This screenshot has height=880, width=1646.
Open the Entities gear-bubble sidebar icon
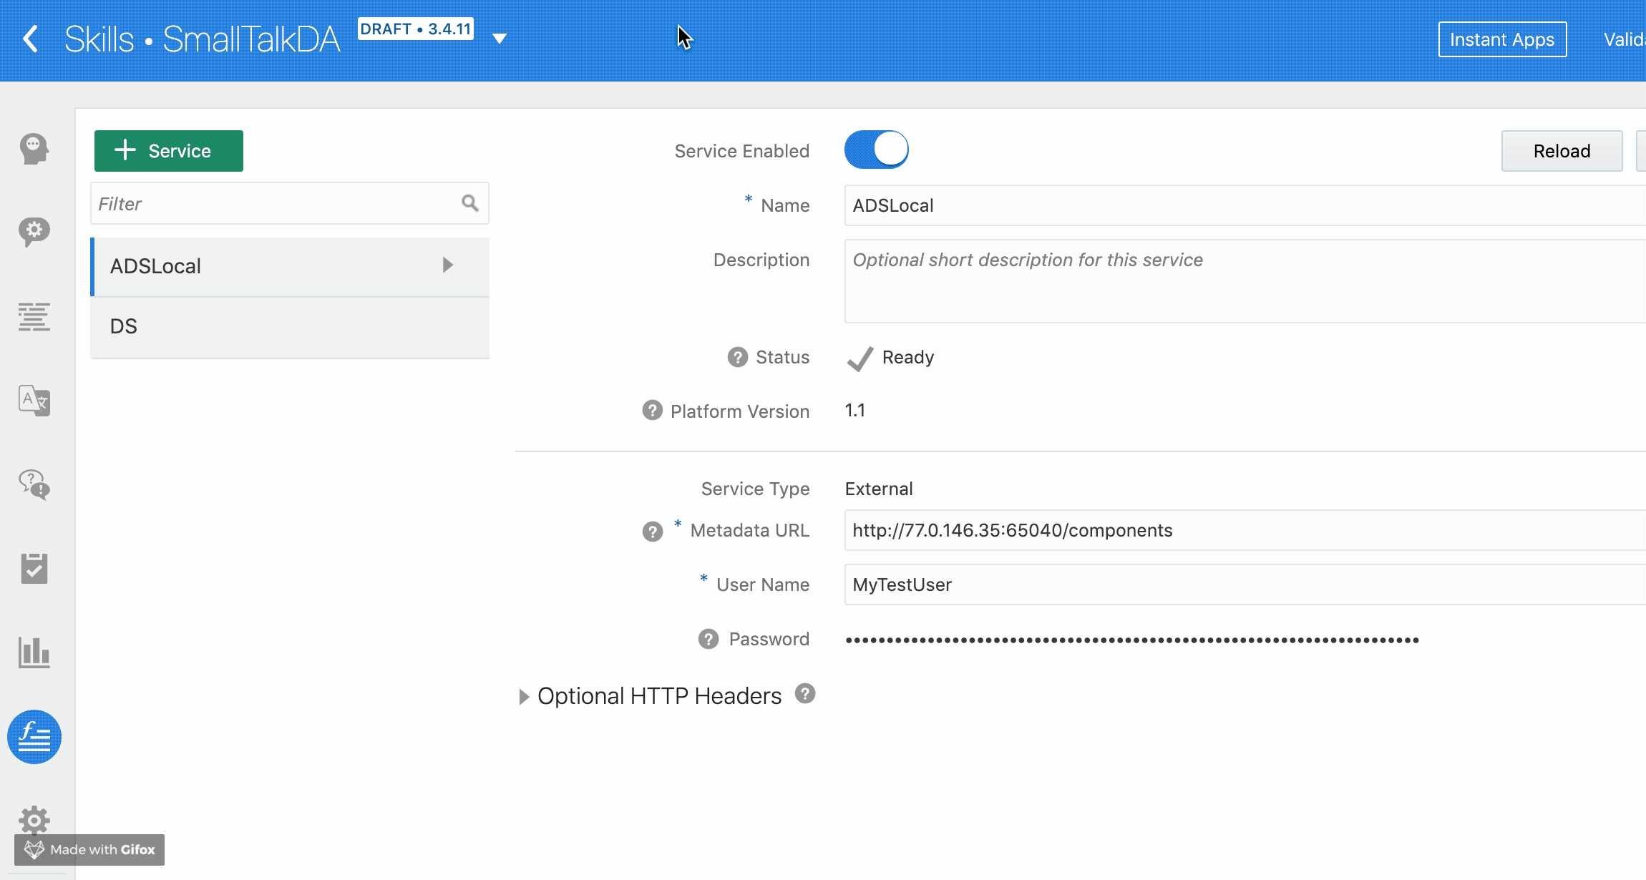pos(34,232)
